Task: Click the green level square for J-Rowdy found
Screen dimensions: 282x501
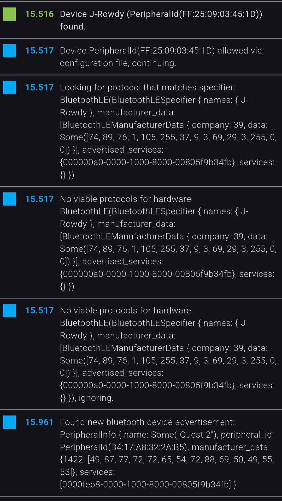Action: pyautogui.click(x=9, y=14)
